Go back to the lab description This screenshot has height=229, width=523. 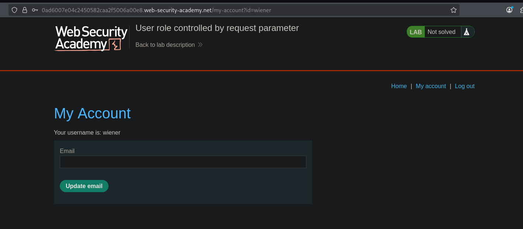point(165,45)
